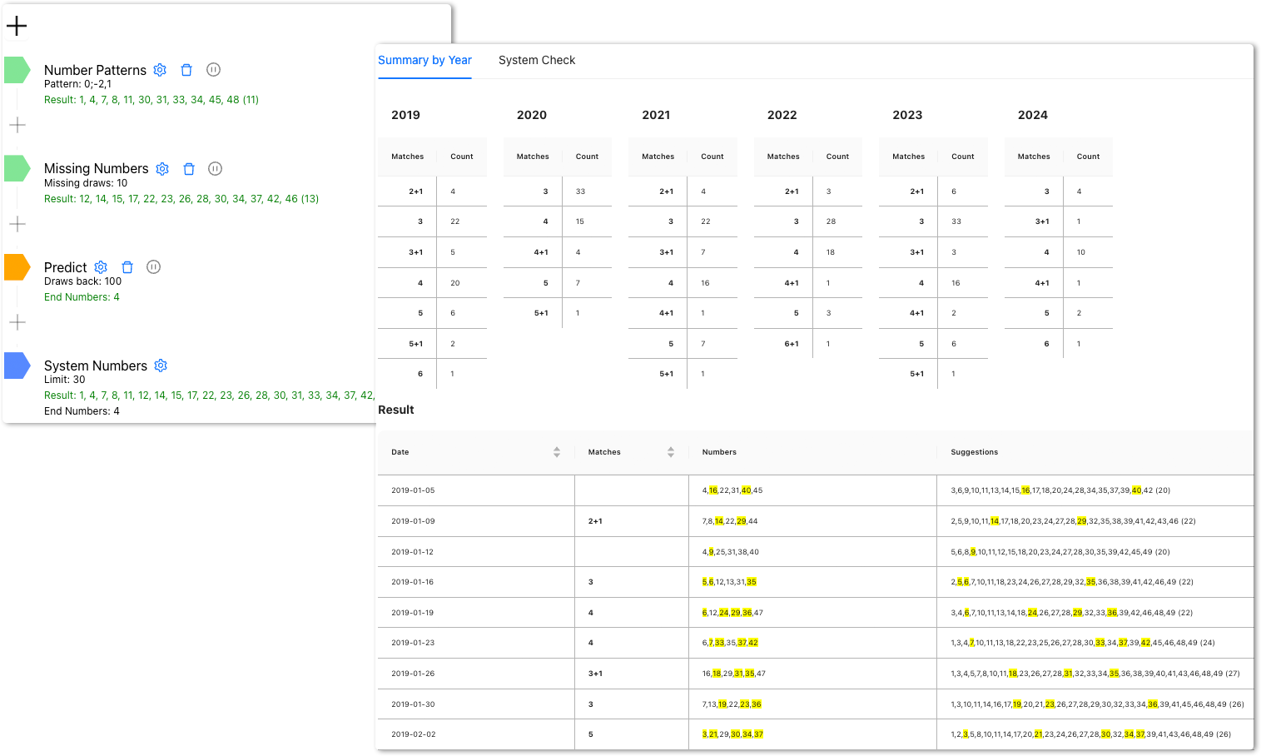Open settings for the Predict step
Image resolution: width=1261 pixels, height=756 pixels.
[101, 267]
